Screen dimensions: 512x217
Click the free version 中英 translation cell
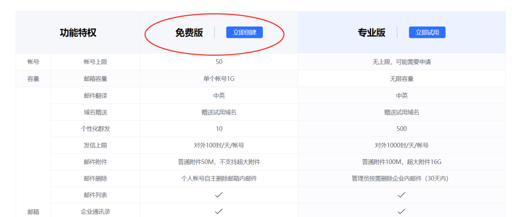[x=219, y=95]
